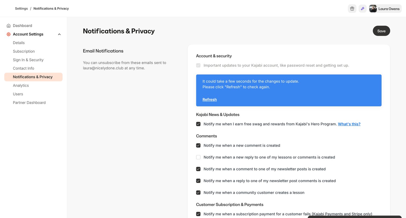Click the Account & security heading
This screenshot has height=218, width=406.
214,56
